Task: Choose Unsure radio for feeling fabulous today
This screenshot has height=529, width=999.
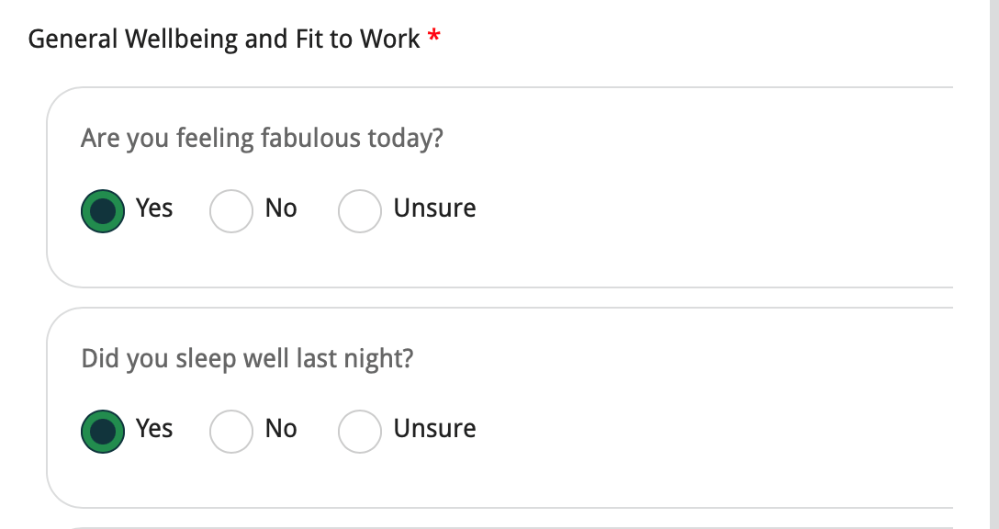Action: 360,211
